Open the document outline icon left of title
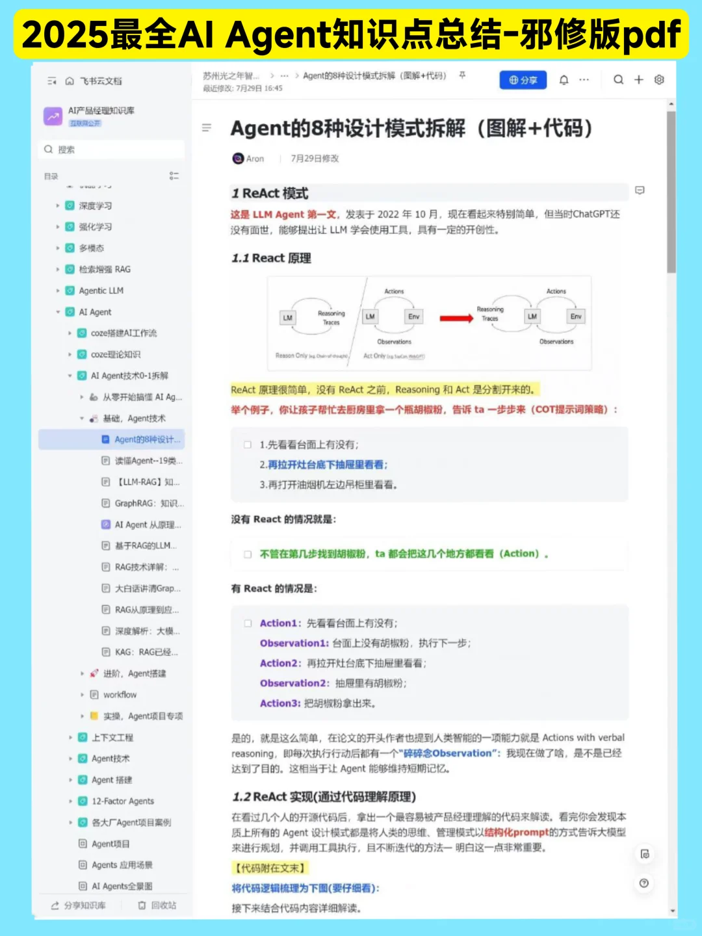 tap(207, 128)
